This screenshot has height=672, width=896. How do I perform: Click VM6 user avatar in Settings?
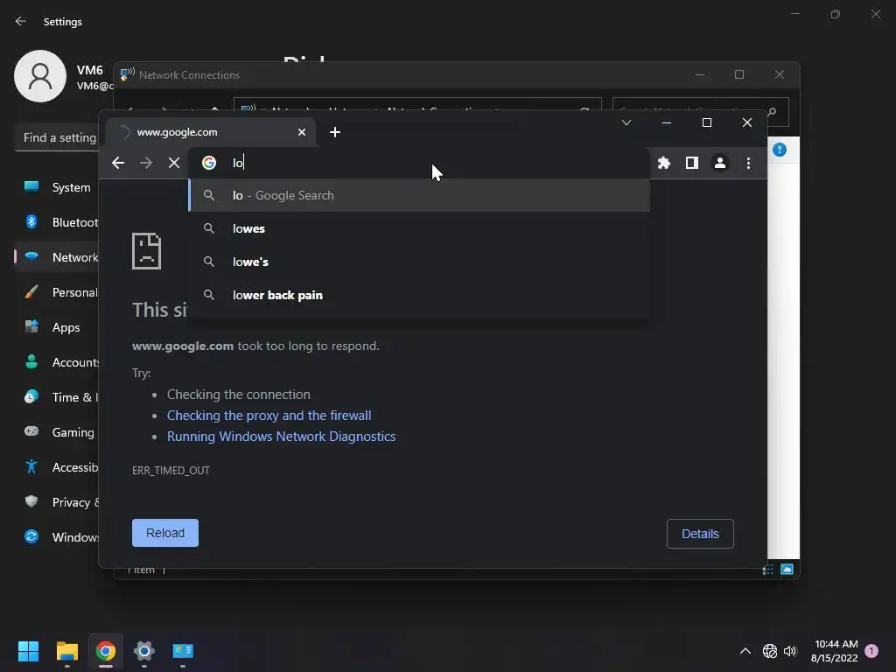pos(40,76)
